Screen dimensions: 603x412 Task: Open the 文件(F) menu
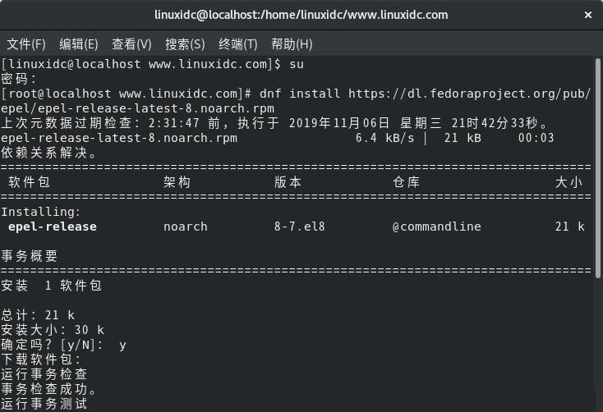click(26, 44)
